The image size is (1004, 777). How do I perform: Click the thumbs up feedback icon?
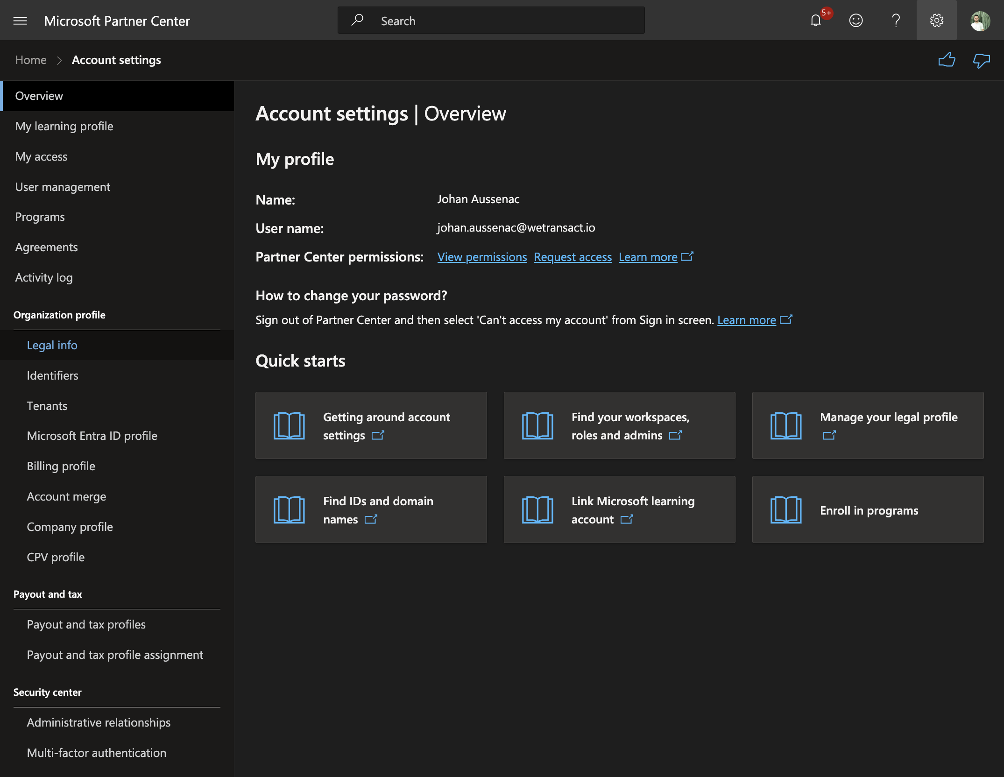947,60
